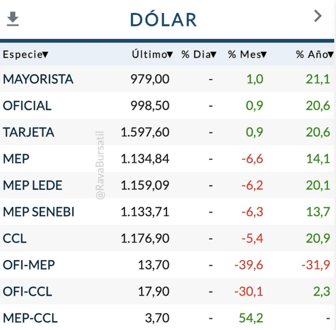This screenshot has width=336, height=330.
Task: Sort by % Dia column
Action: tap(199, 55)
